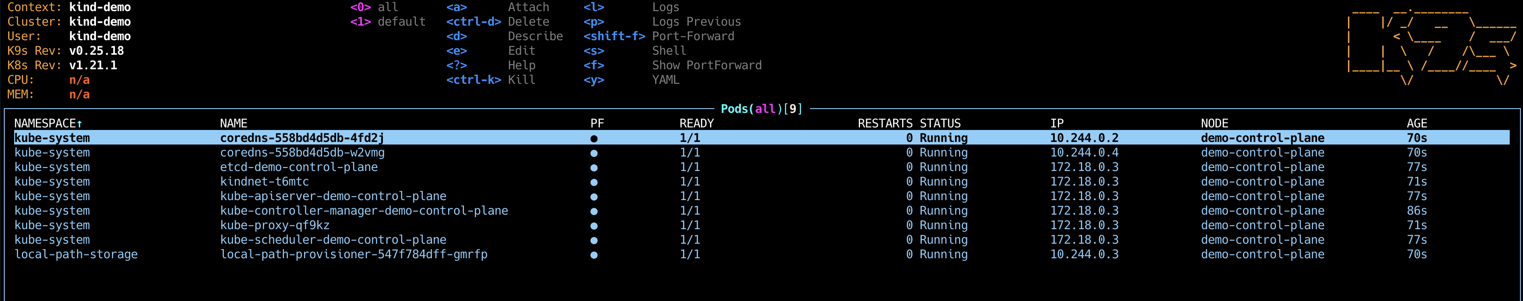This screenshot has height=301, width=1523.
Task: Click the Logs Previous command hint
Action: click(x=696, y=22)
